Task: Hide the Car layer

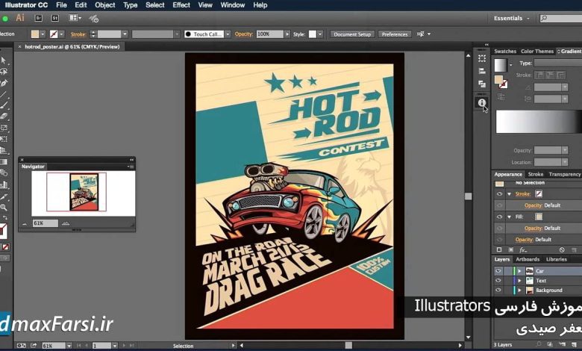Action: pos(498,271)
